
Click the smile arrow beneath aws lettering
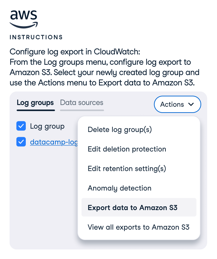[23, 25]
